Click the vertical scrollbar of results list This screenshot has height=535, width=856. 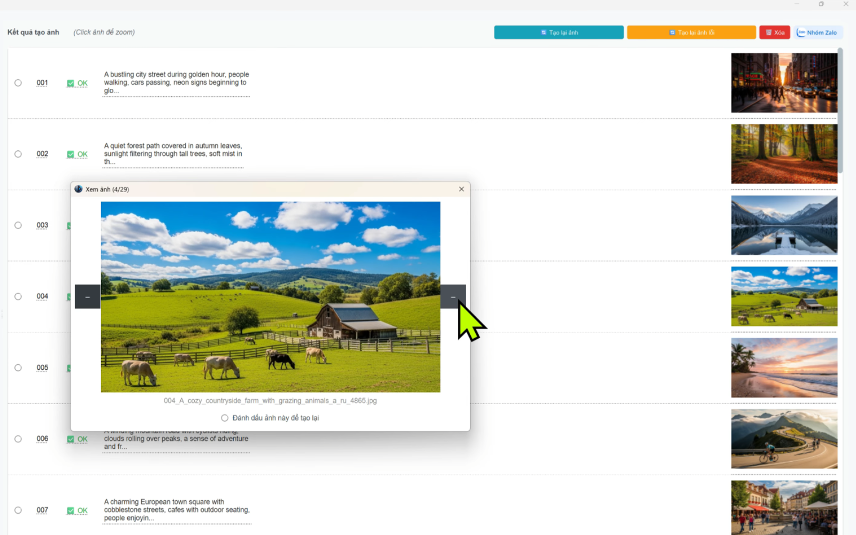pyautogui.click(x=840, y=111)
